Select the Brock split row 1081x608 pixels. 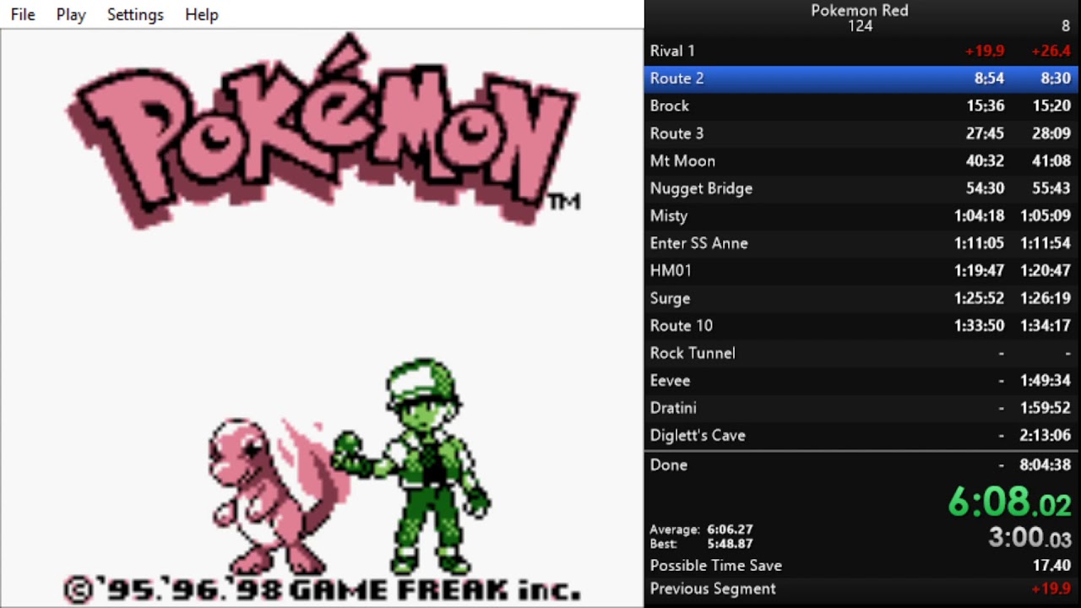pyautogui.click(x=862, y=106)
